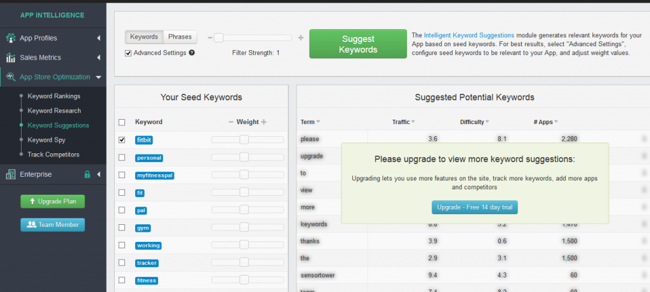The height and width of the screenshot is (292, 650).
Task: Click the myfitnesspal keyword tag
Action: (155, 175)
